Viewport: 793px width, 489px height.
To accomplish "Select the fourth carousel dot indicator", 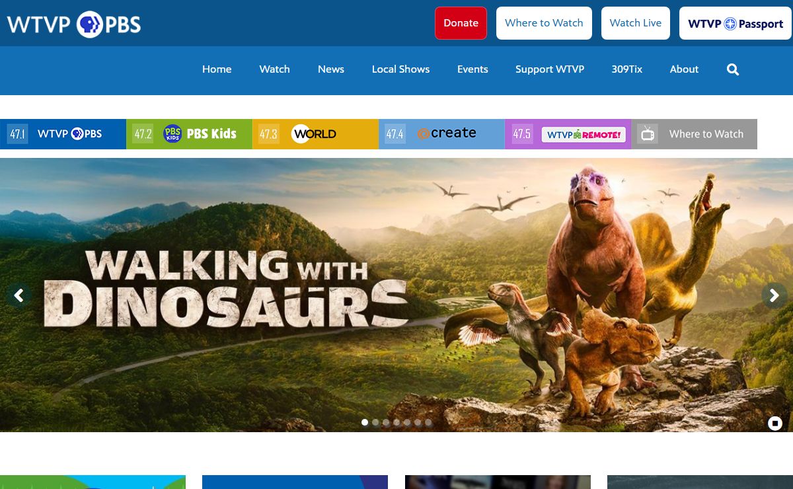I will pyautogui.click(x=397, y=422).
